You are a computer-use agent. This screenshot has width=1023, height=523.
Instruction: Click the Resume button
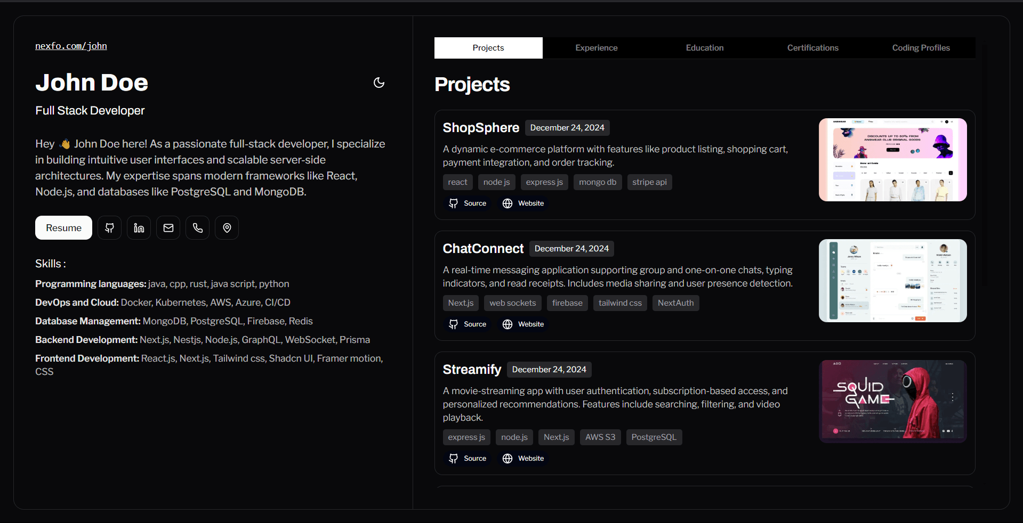[63, 227]
